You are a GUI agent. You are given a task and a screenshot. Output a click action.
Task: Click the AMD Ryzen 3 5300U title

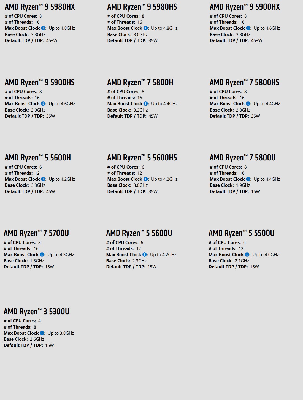(x=36, y=312)
